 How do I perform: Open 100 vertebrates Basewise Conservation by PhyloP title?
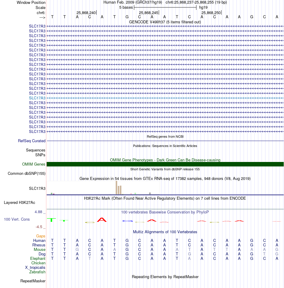click(x=165, y=212)
